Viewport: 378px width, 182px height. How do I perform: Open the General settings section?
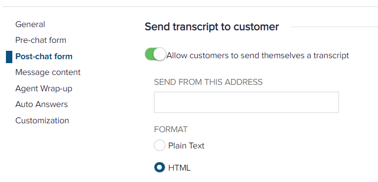30,24
